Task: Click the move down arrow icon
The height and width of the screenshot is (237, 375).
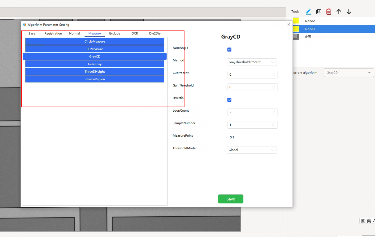Action: (x=349, y=12)
